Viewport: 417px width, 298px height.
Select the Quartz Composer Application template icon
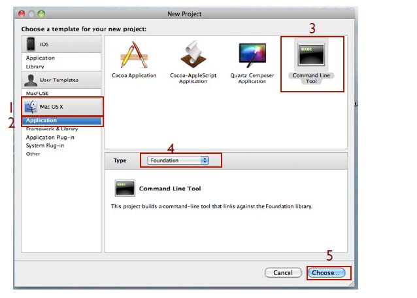click(252, 55)
